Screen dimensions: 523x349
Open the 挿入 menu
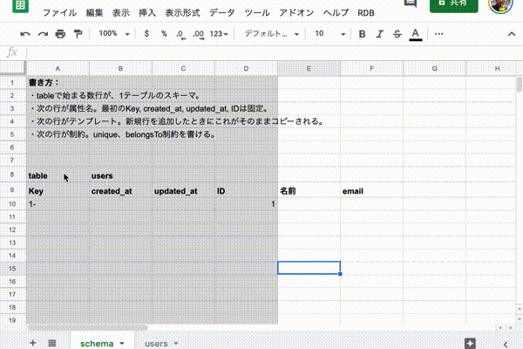tap(147, 13)
